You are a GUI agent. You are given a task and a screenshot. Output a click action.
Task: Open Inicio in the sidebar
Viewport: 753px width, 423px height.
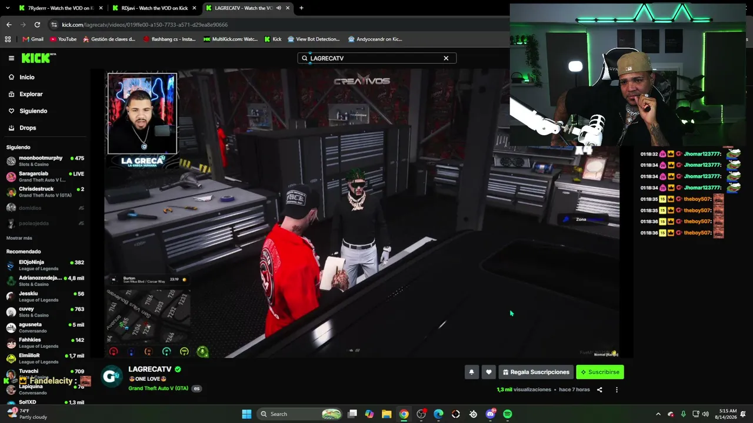pos(22,77)
